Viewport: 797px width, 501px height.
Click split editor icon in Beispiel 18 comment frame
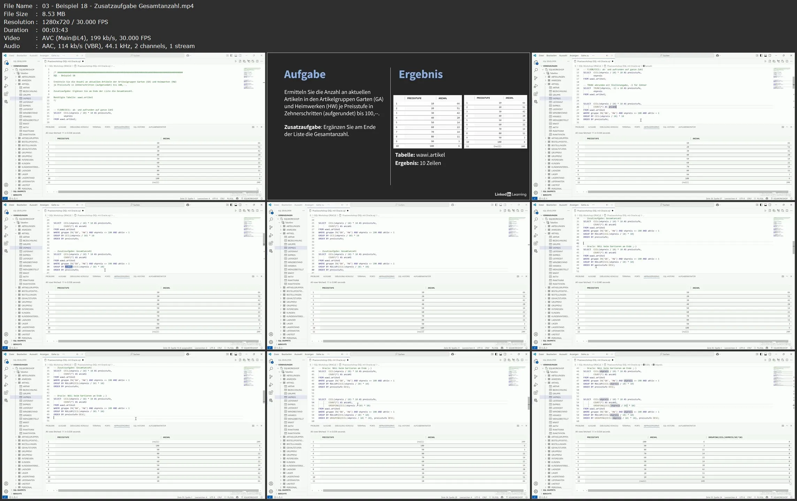coord(257,61)
